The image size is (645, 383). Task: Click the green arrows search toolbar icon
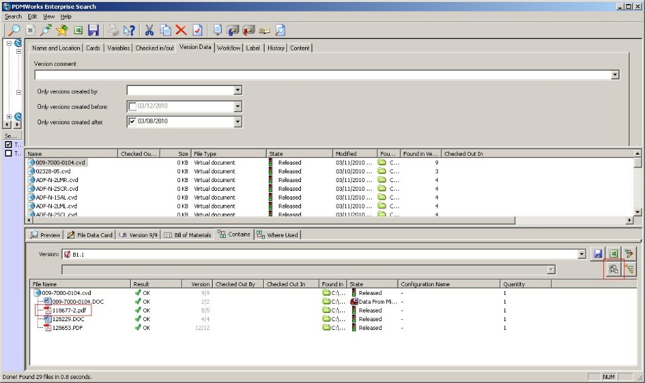46,30
